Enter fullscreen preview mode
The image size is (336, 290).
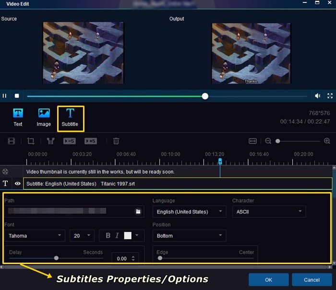point(330,96)
